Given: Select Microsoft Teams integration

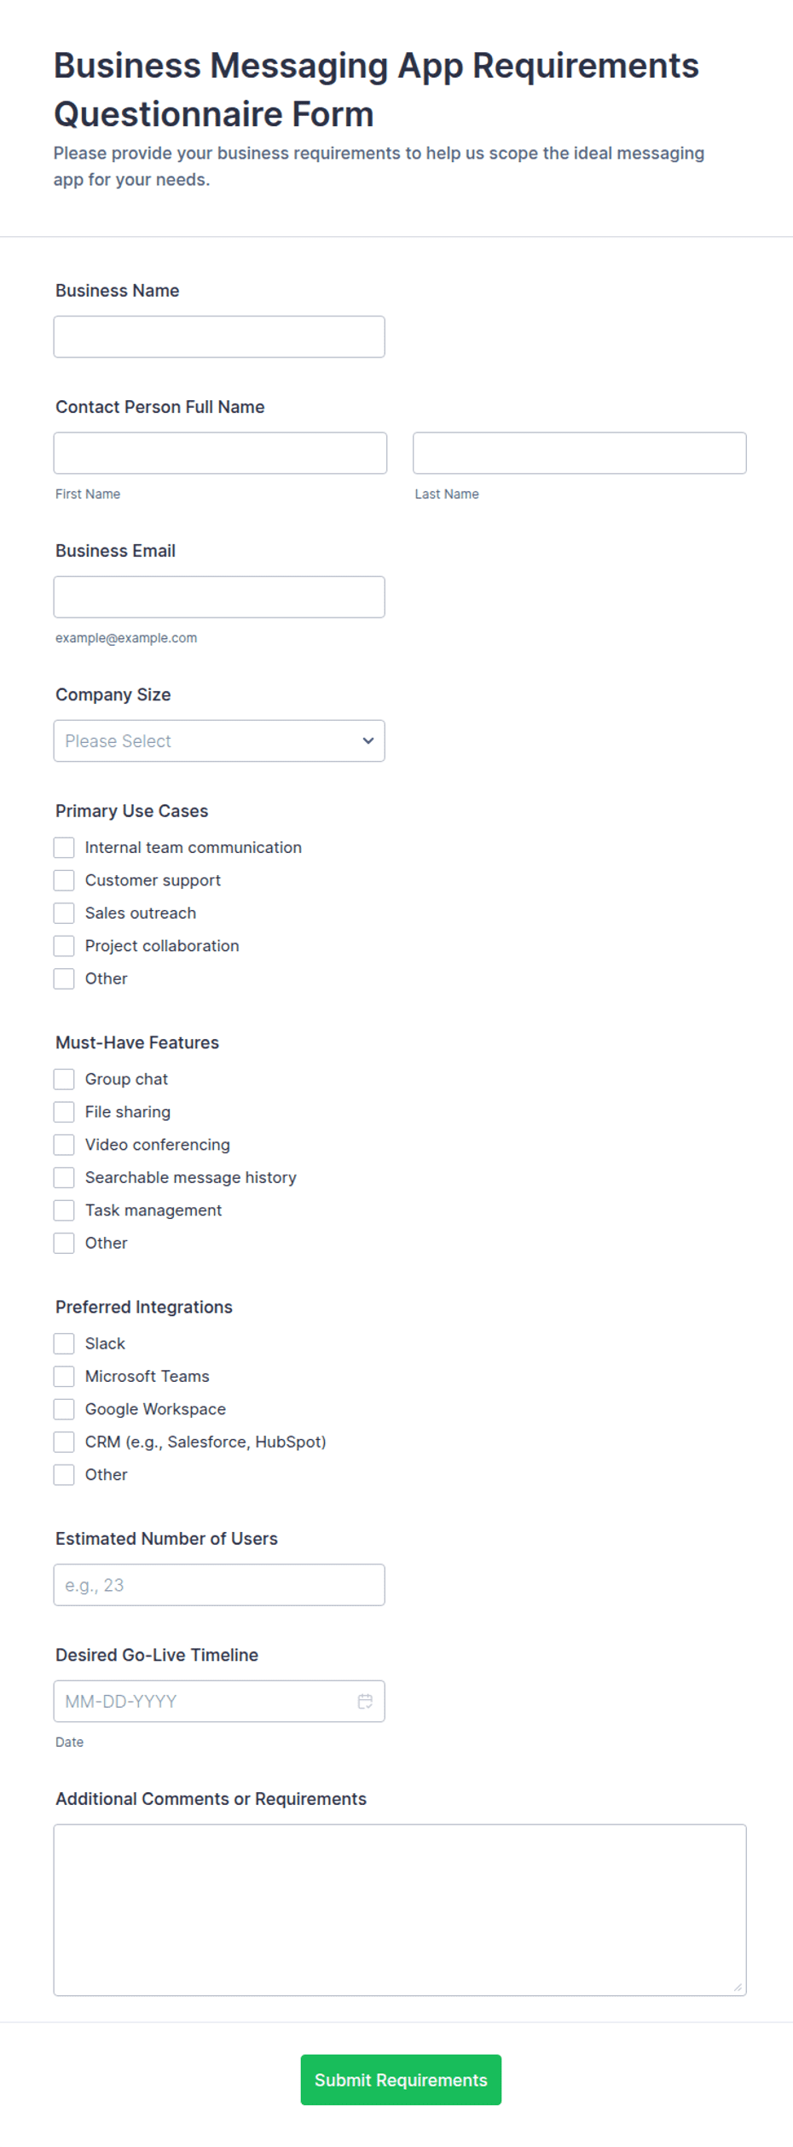Looking at the screenshot, I should (64, 1376).
